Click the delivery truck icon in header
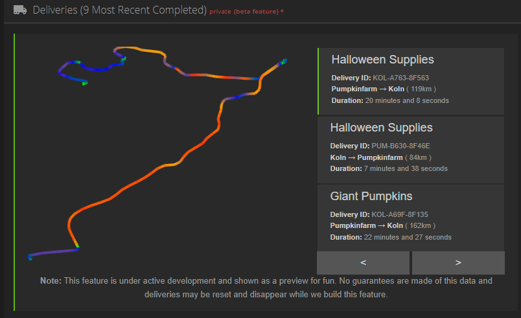This screenshot has height=318, width=521. coord(19,10)
